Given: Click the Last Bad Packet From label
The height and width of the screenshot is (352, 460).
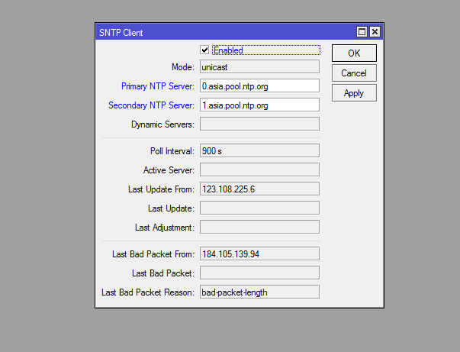Looking at the screenshot, I should click(153, 254).
